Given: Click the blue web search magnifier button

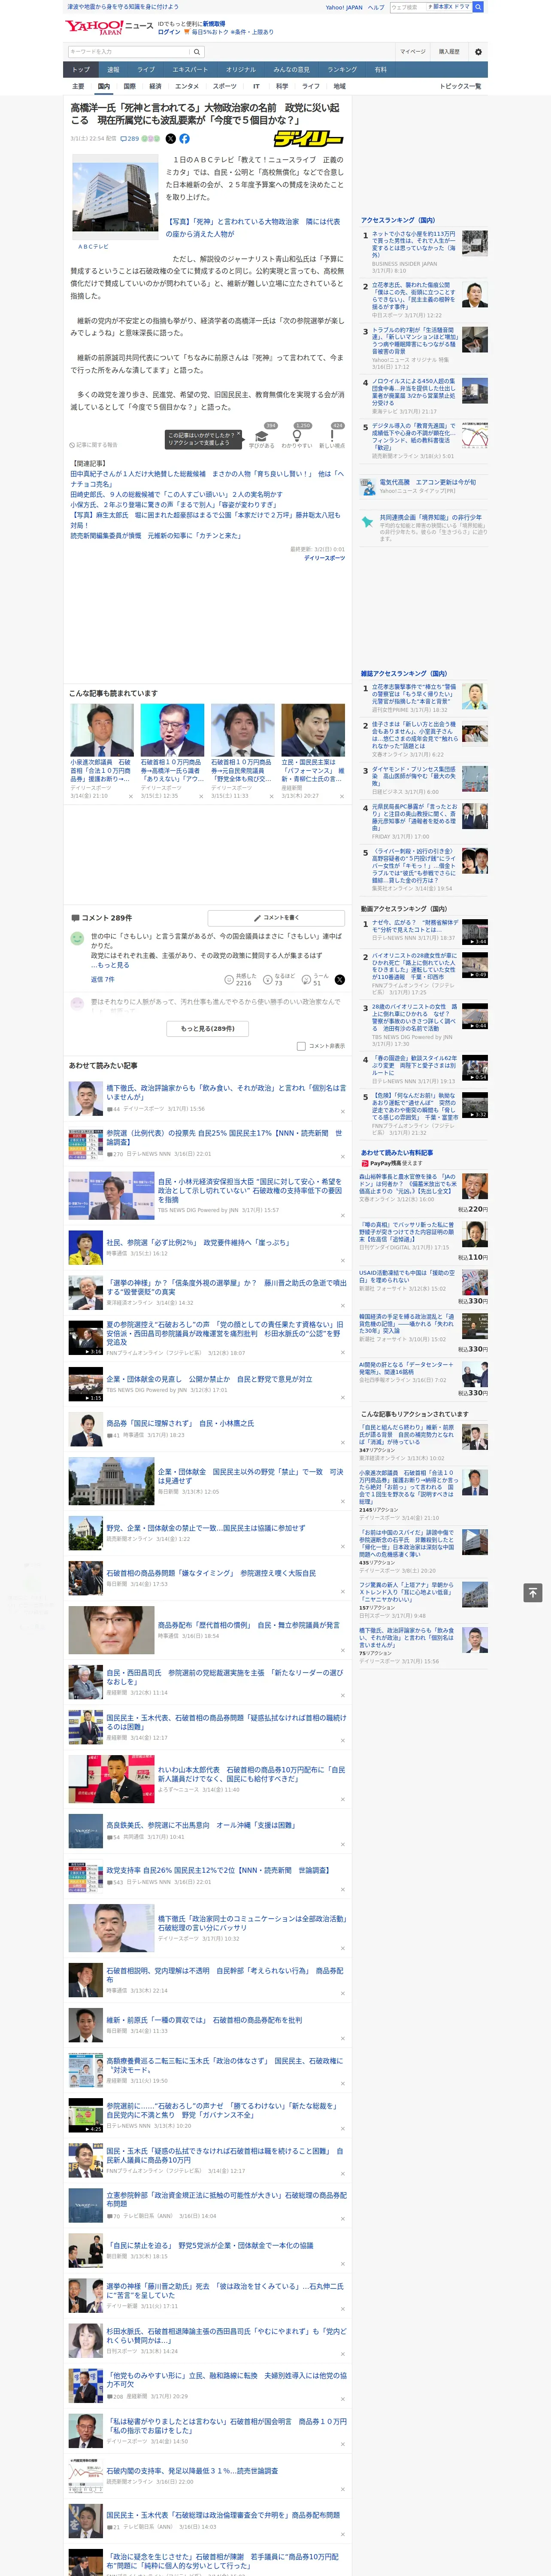Looking at the screenshot, I should [479, 7].
